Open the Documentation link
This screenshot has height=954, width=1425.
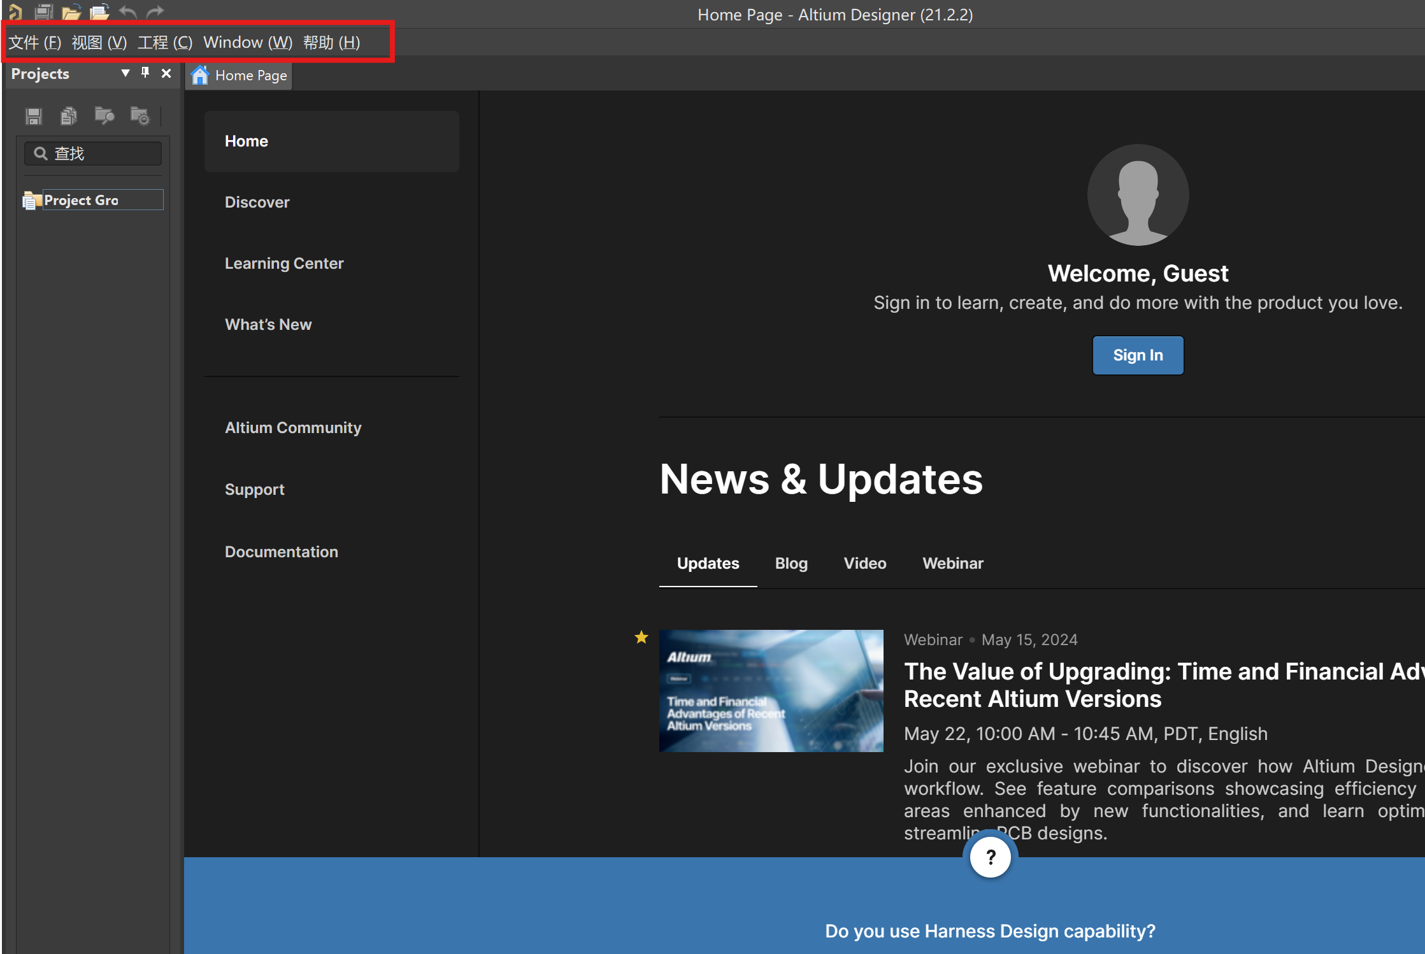coord(282,552)
